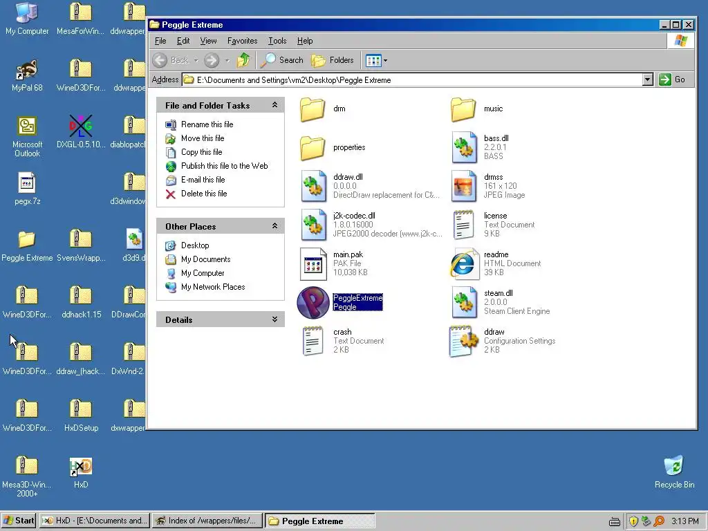
Task: Expand the Address bar dropdown
Action: coord(647,80)
